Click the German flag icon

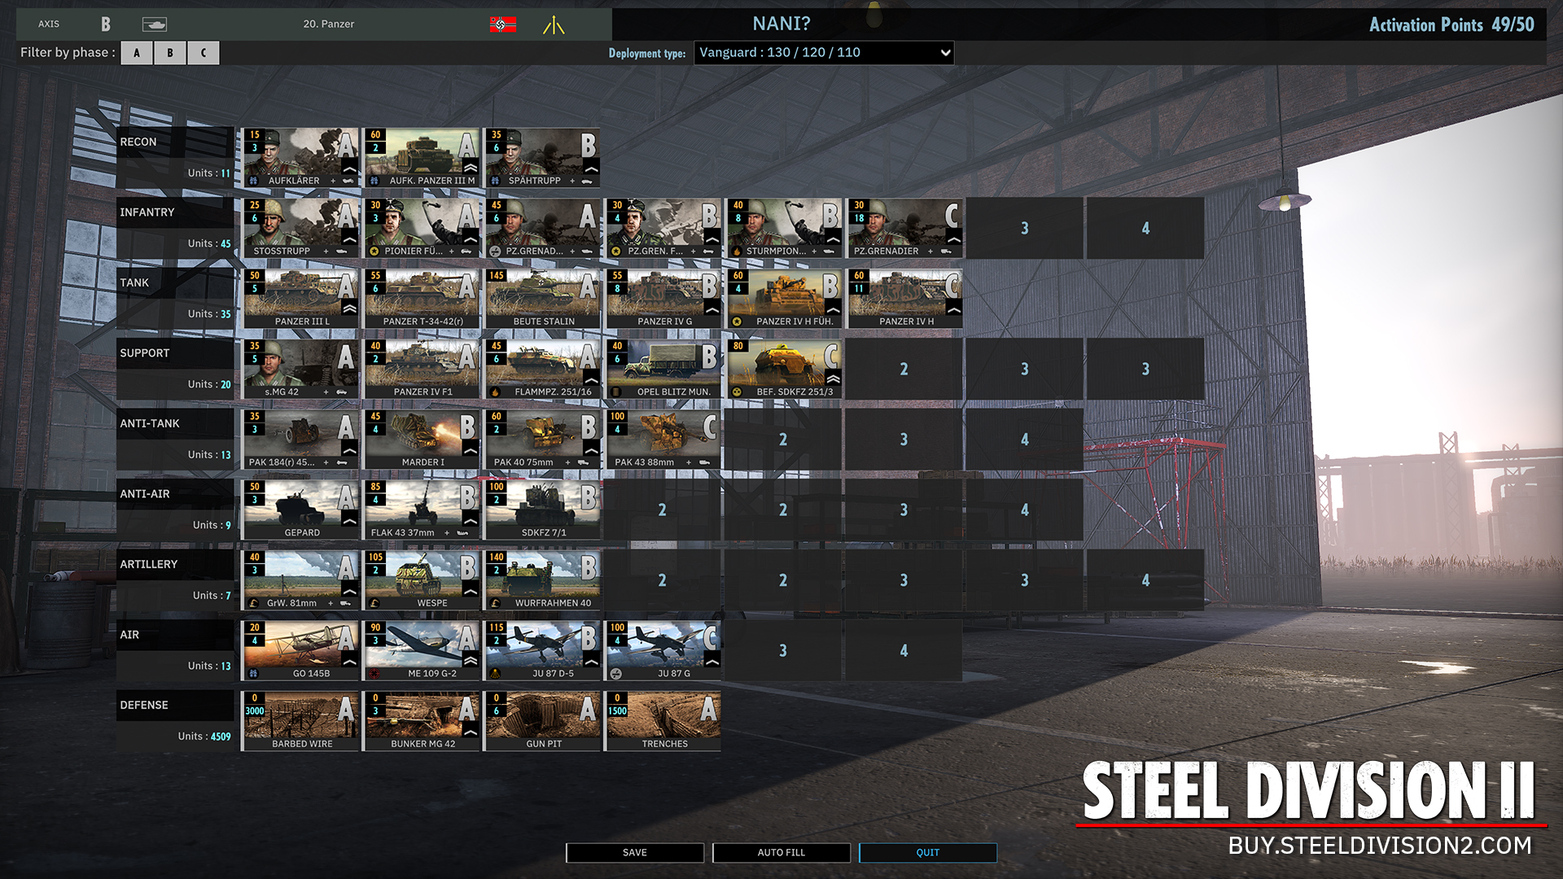pos(502,24)
